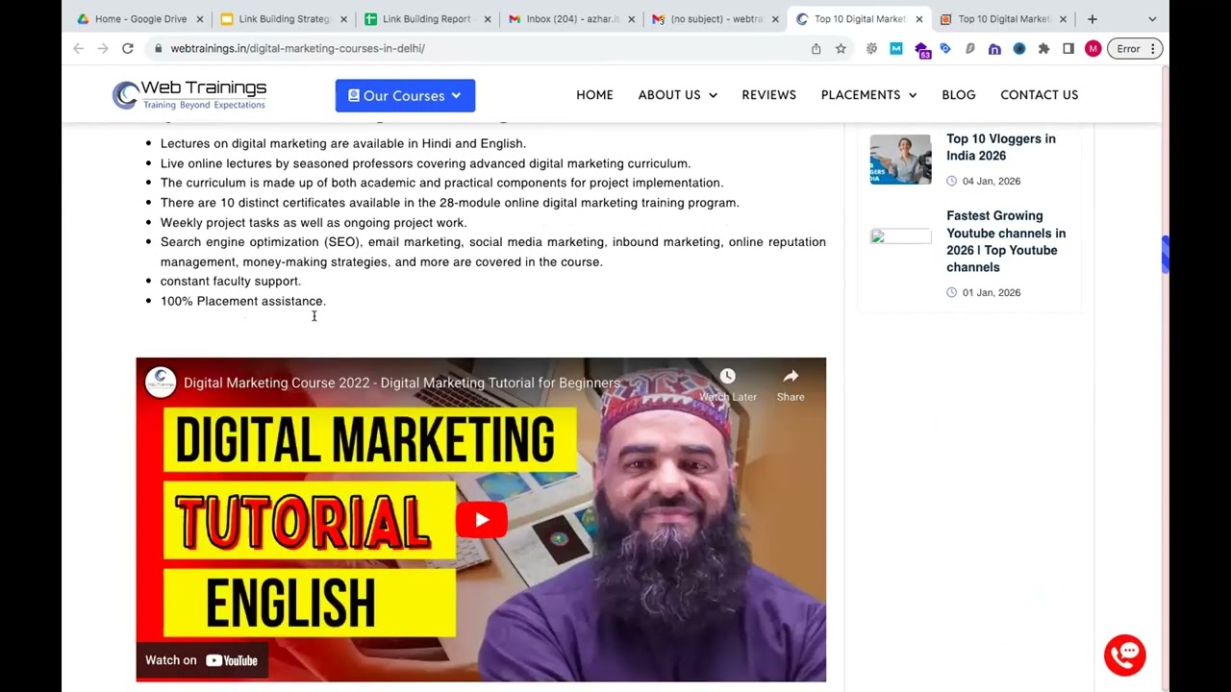Viewport: 1231px width, 692px height.
Task: Reload the page with the refresh icon
Action: tap(128, 48)
